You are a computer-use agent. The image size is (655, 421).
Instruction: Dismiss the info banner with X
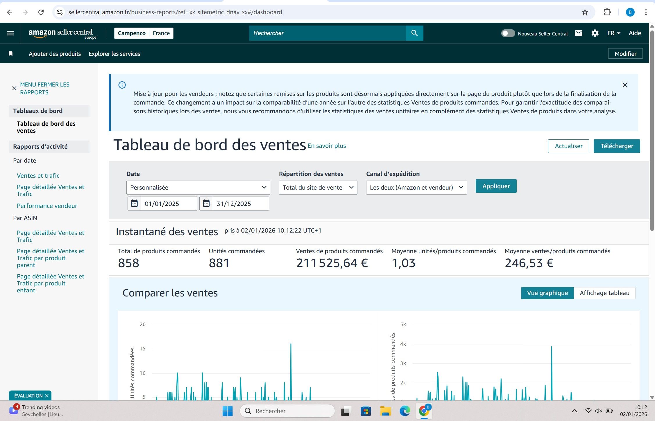coord(625,85)
